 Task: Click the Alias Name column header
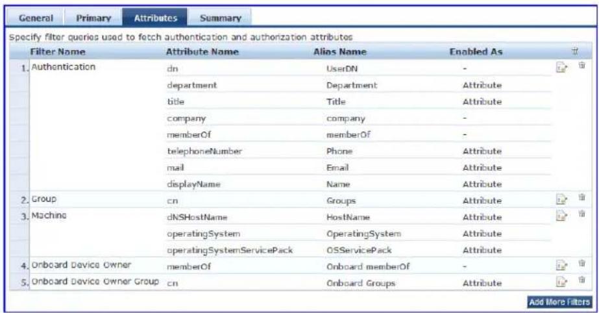pyautogui.click(x=340, y=51)
